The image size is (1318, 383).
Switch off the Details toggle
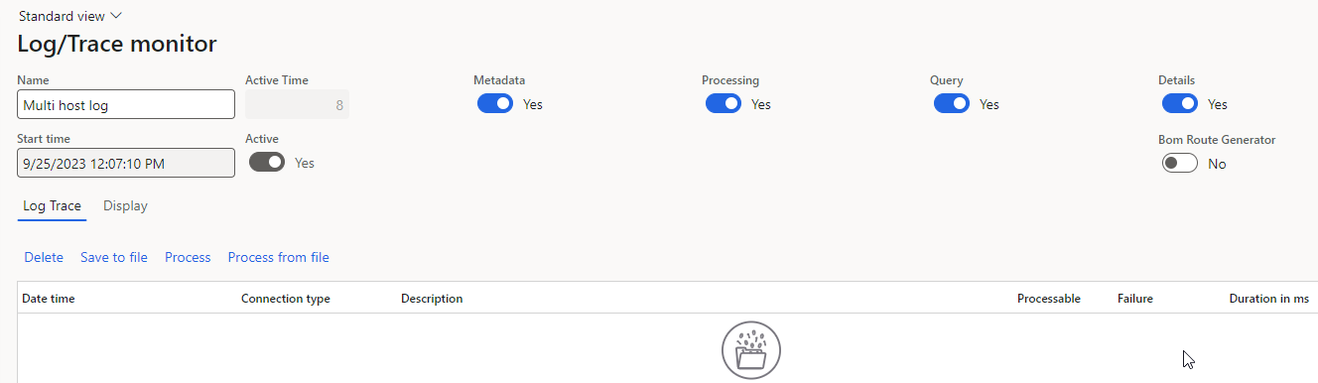(1180, 103)
